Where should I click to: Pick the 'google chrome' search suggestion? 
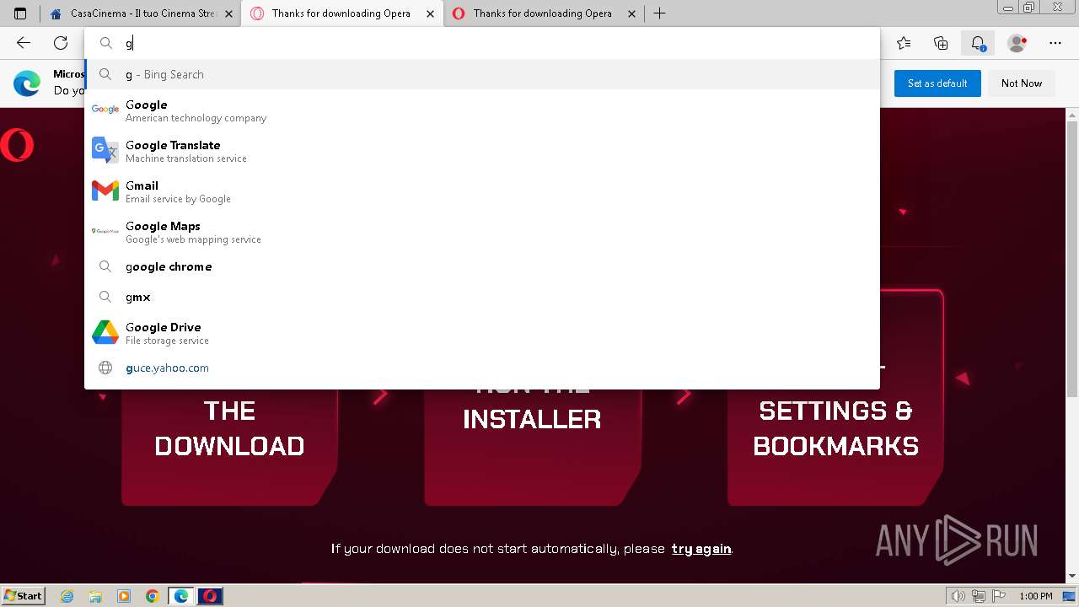tap(482, 266)
